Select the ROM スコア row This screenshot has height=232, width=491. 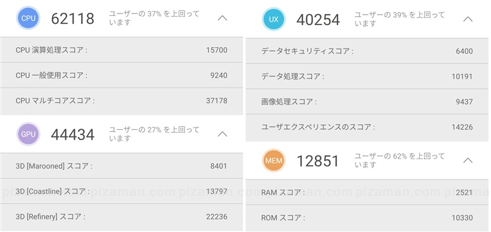click(x=368, y=218)
